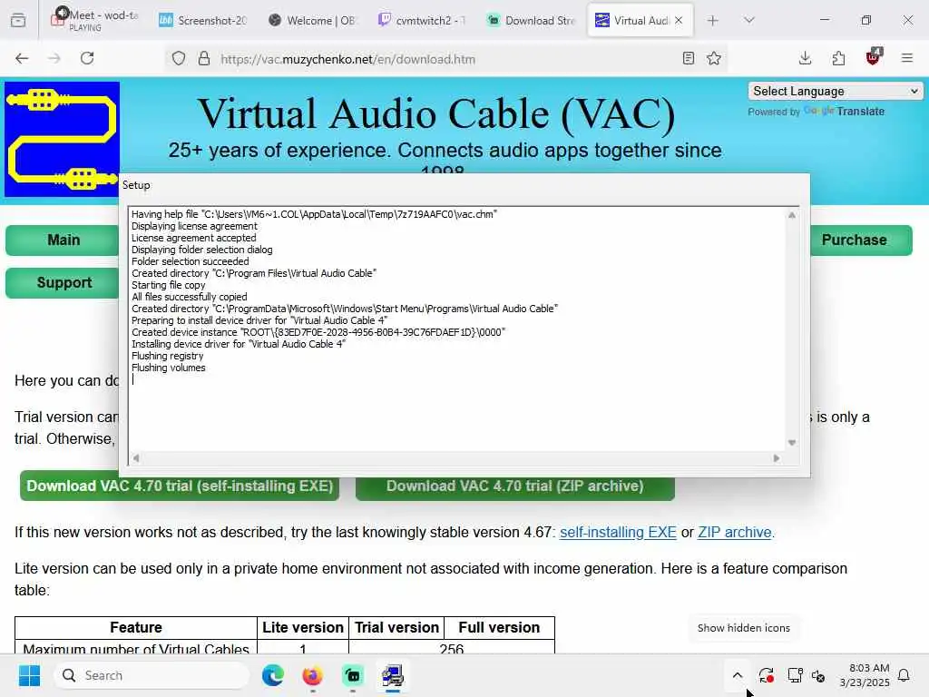
Task: Open the Purchase navigation button
Action: (x=861, y=240)
